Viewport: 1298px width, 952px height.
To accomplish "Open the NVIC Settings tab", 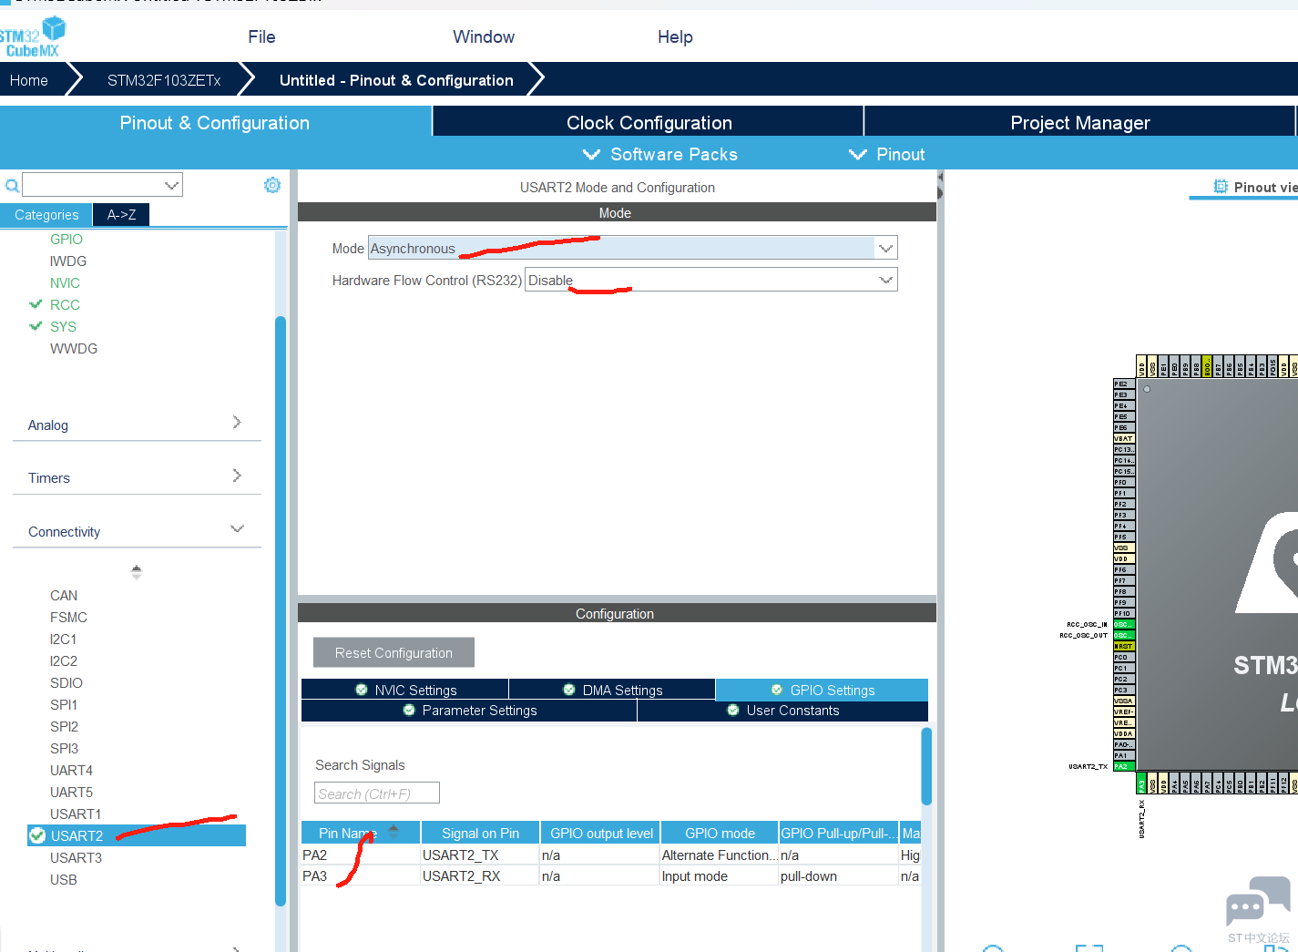I will 405,690.
